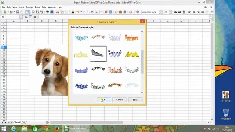The height and width of the screenshot is (132, 235).
Task: Select the orange gradient Fontwork style thumbnail
Action: [131, 38]
